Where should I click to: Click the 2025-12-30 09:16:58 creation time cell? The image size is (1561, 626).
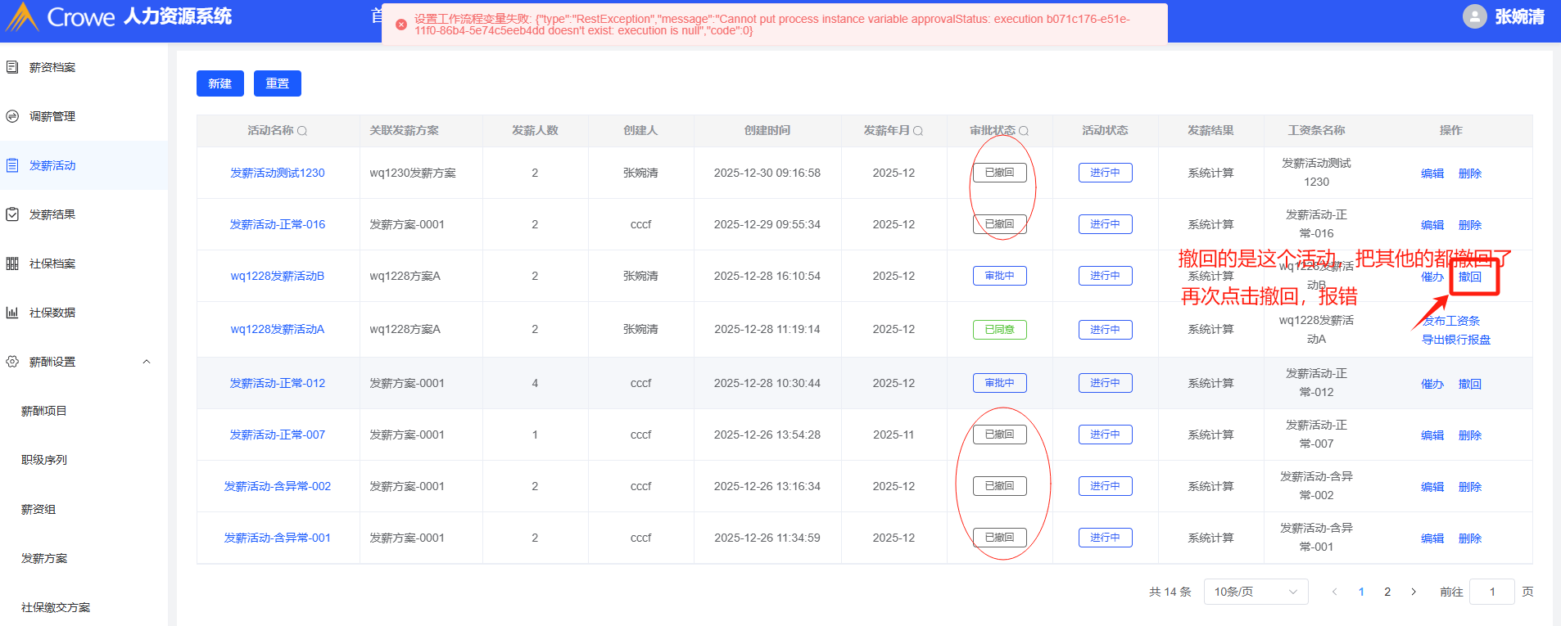tap(767, 173)
